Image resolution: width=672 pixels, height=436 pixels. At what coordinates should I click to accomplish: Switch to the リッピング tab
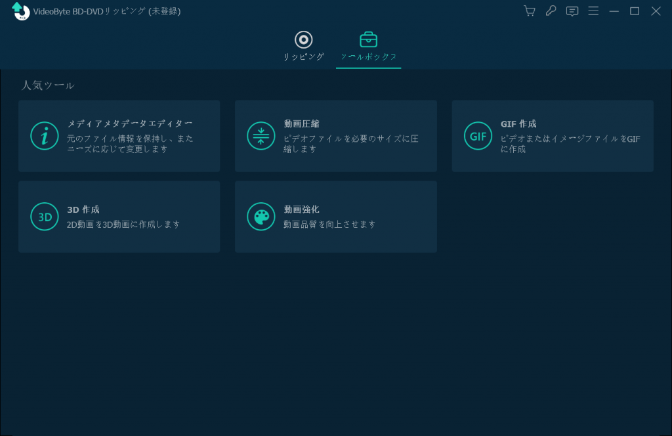click(303, 46)
